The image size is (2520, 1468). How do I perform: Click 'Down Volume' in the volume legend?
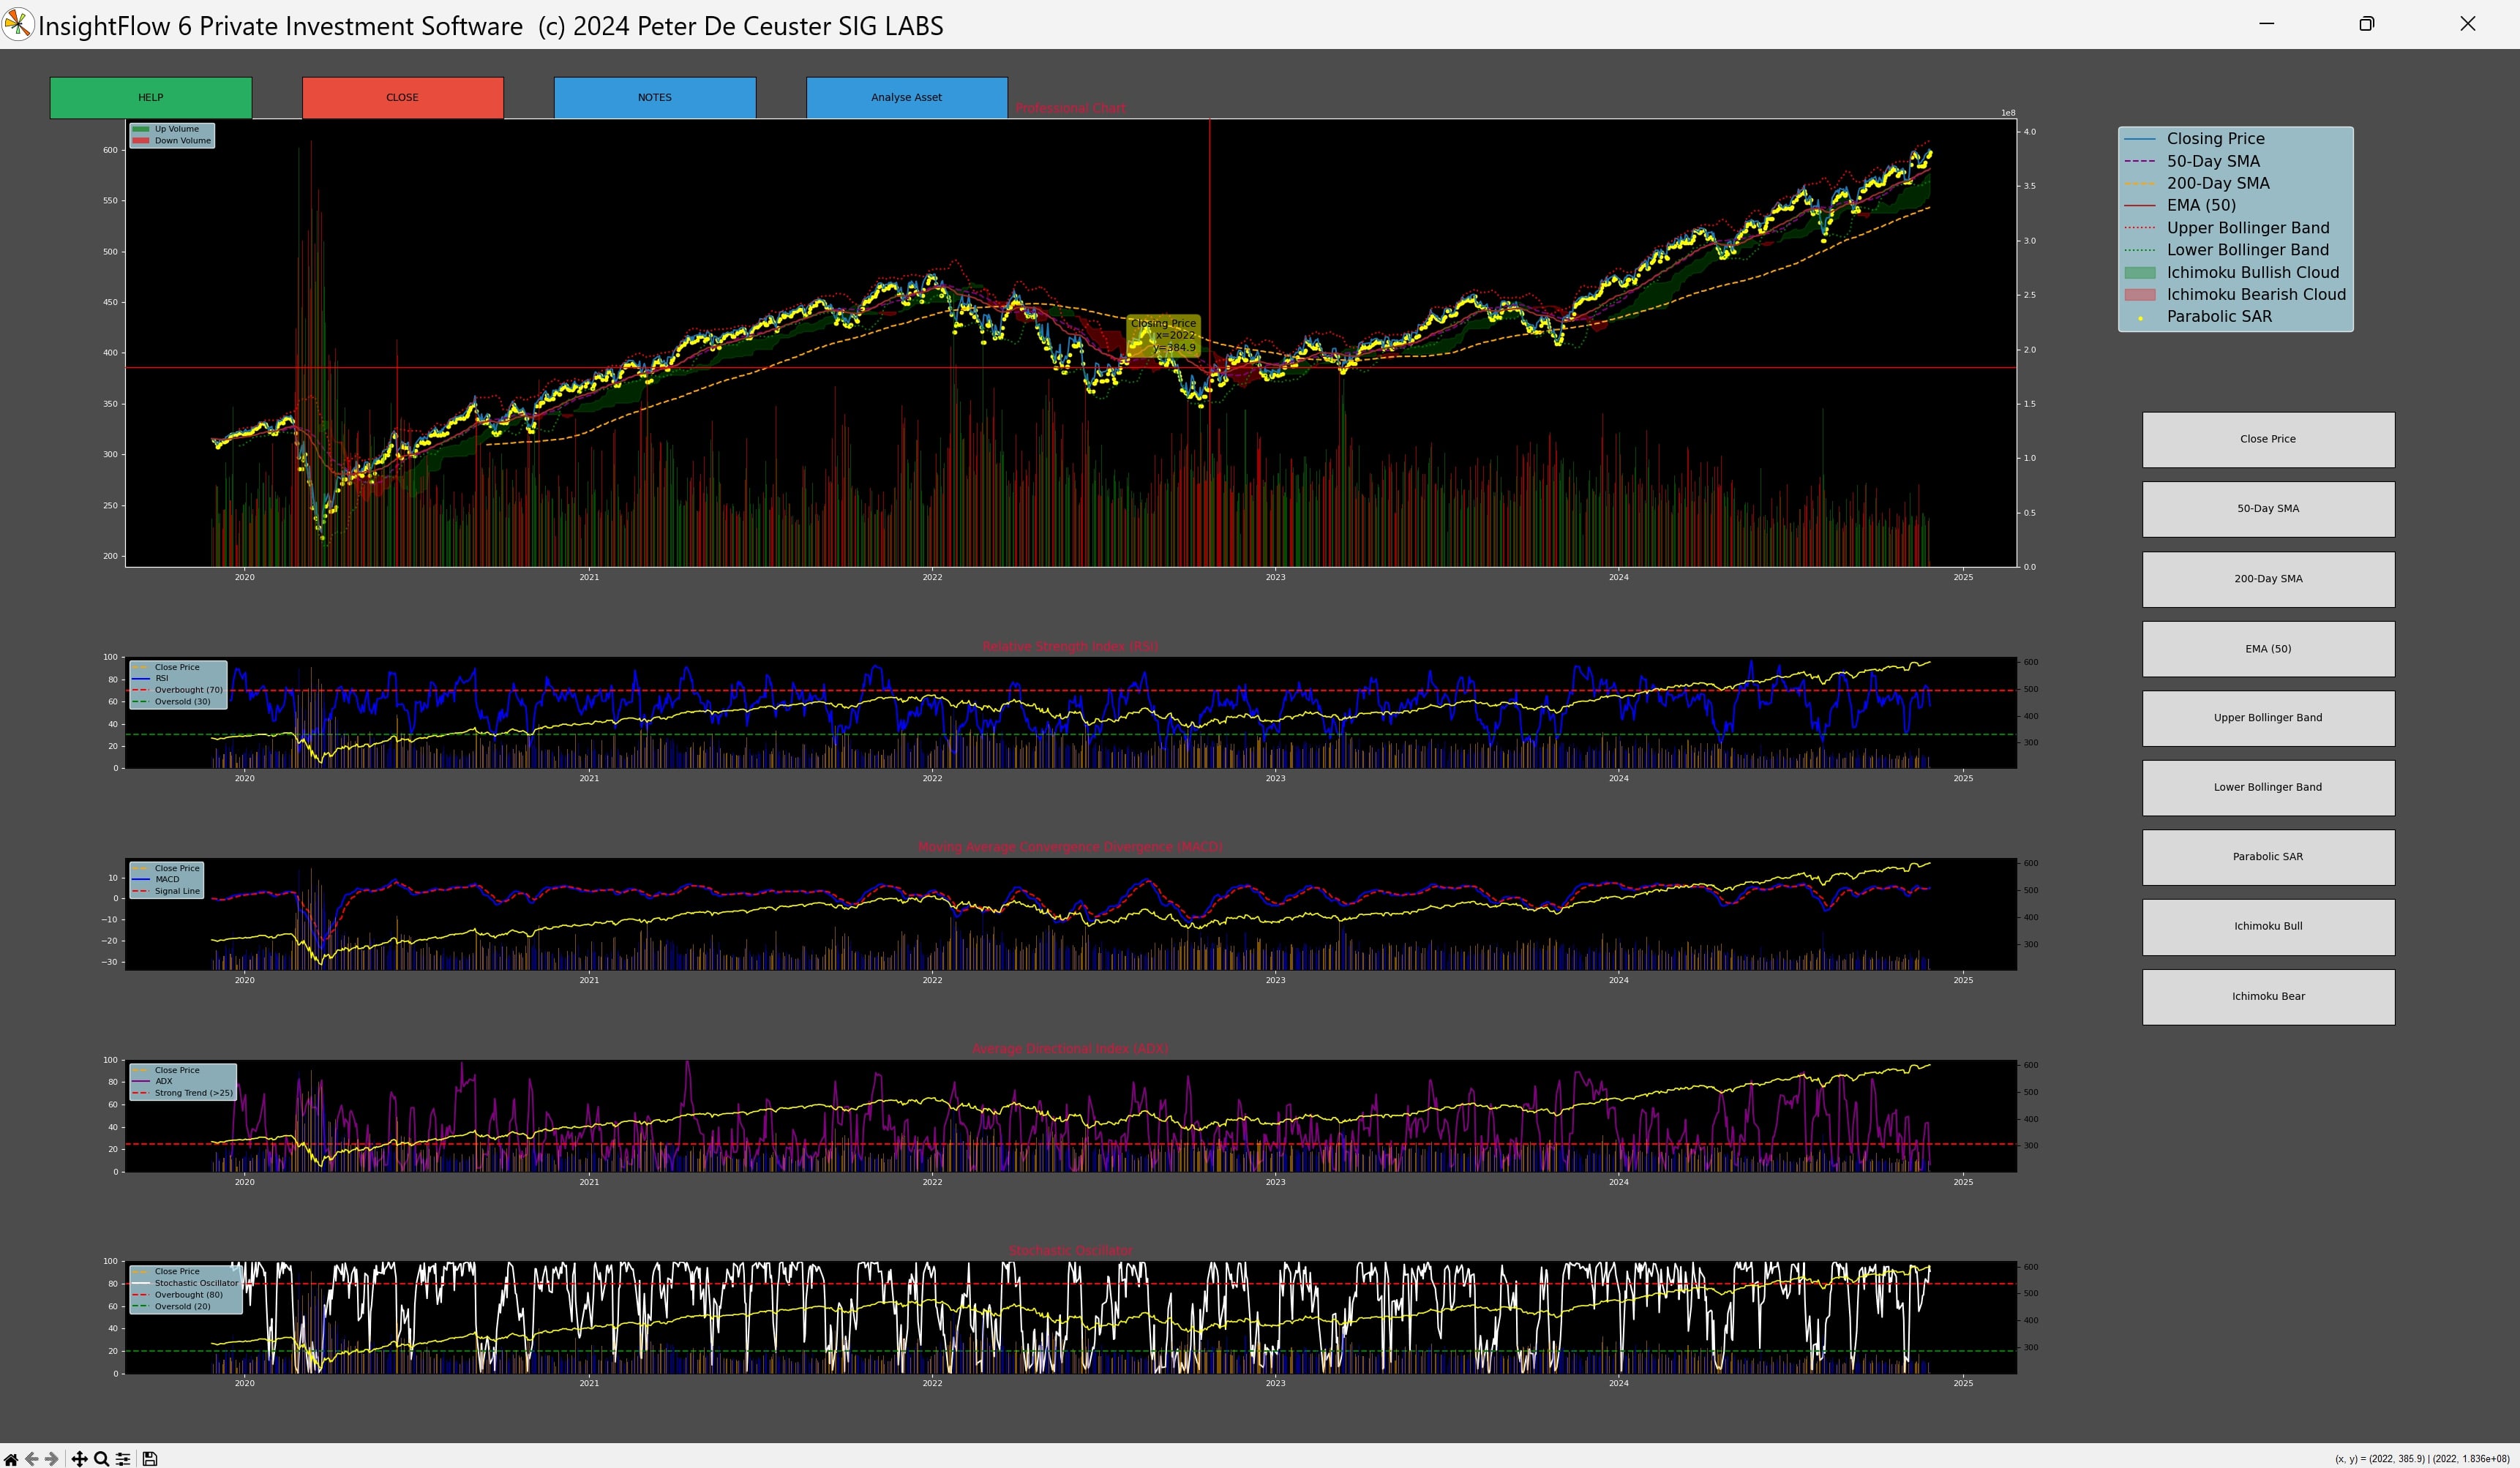(x=183, y=141)
